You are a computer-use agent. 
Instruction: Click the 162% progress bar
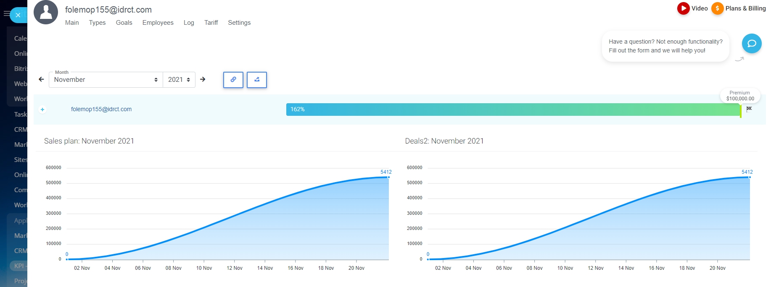513,110
